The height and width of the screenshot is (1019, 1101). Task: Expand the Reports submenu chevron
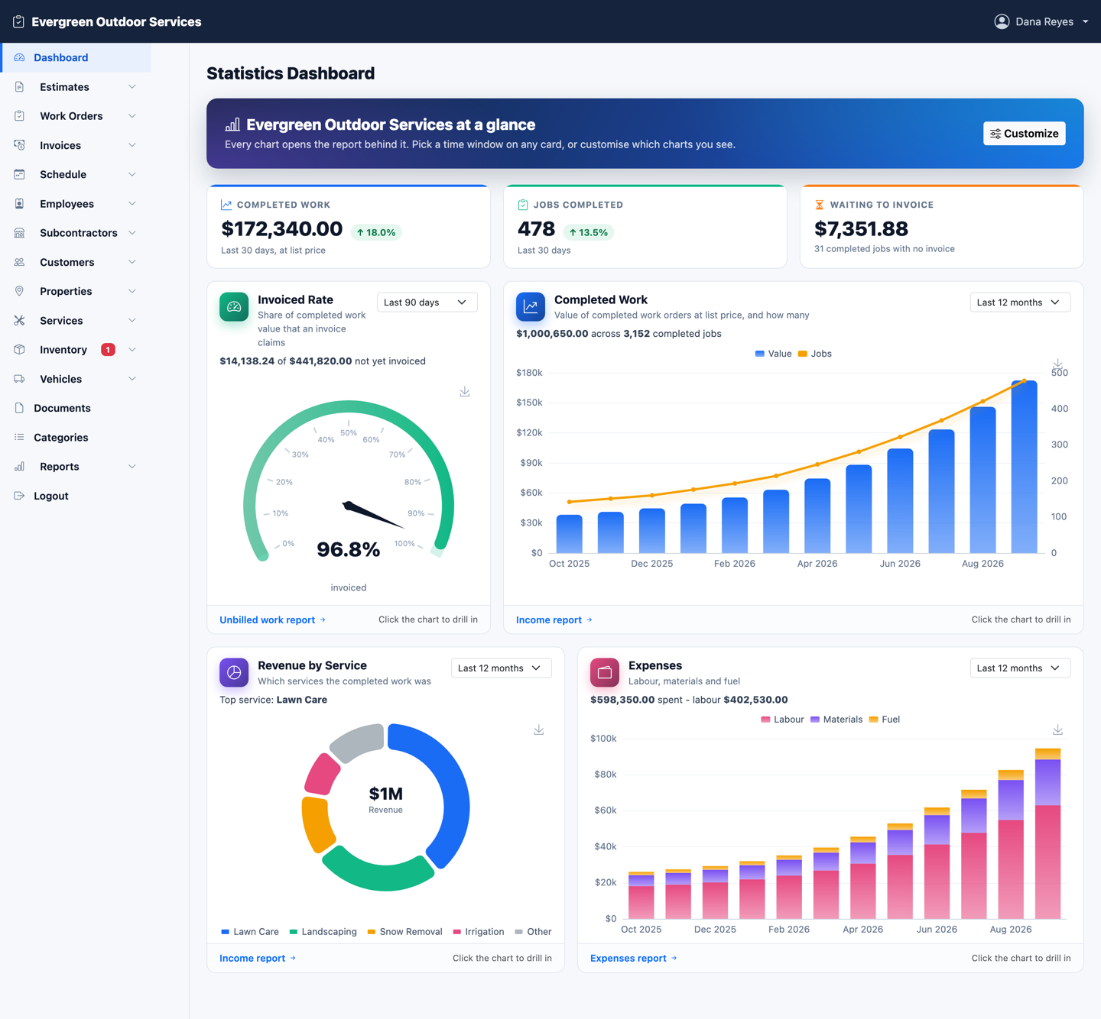pos(132,467)
